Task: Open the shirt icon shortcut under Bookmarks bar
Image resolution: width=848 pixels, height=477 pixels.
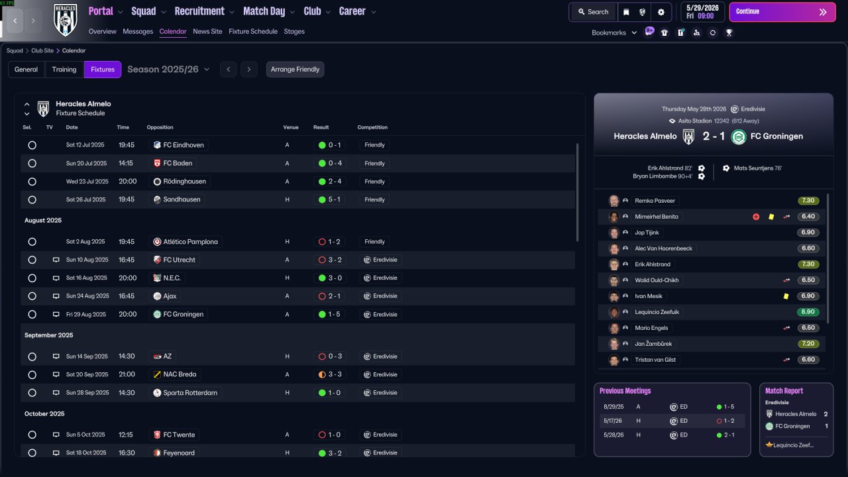Action: tap(664, 32)
